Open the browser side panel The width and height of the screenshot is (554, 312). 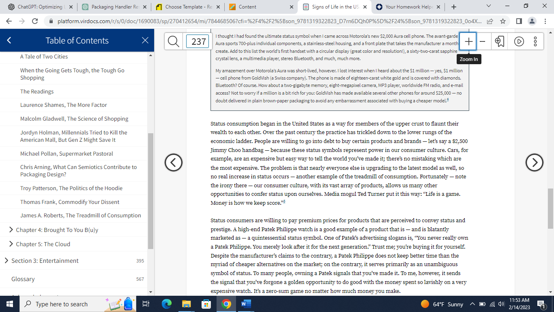coord(519,21)
